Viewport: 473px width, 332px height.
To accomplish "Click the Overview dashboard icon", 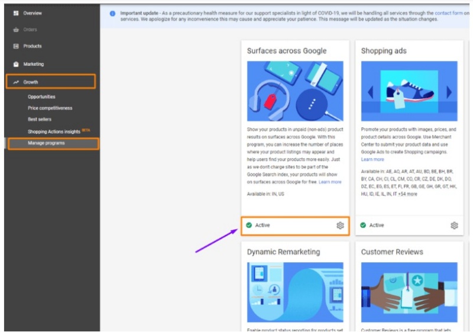I will point(16,13).
